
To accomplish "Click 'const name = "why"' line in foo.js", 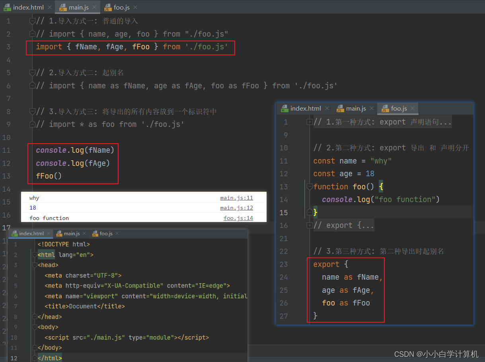I will tap(353, 161).
